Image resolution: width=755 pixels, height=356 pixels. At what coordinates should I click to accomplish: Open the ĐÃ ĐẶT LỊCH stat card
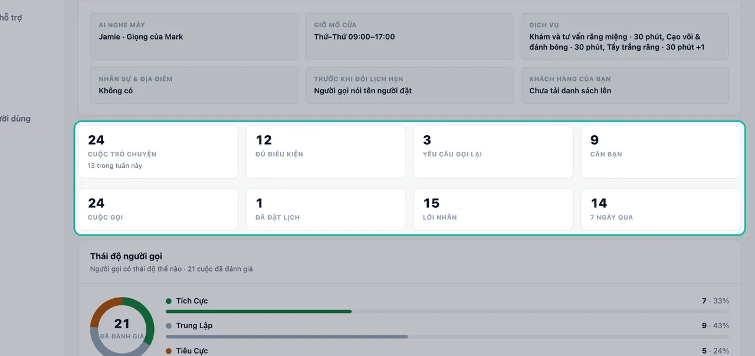[x=326, y=209]
